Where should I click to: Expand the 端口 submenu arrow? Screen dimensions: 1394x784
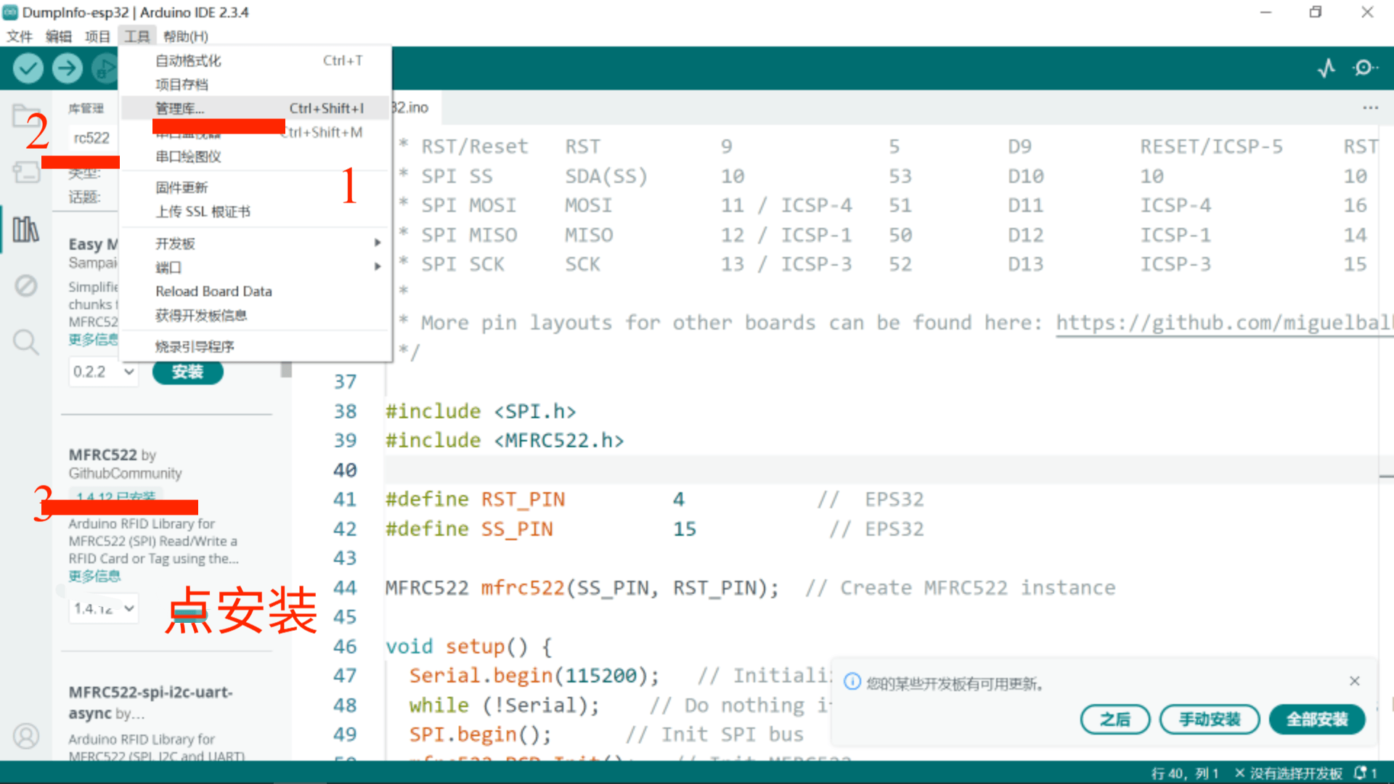(377, 267)
